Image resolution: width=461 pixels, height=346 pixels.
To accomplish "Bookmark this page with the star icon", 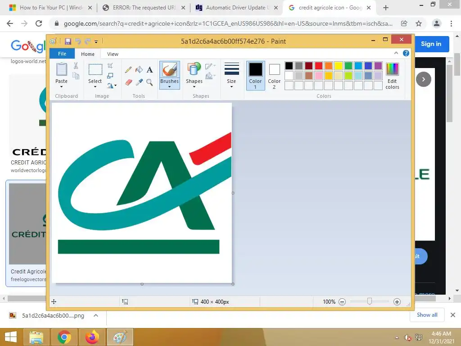I will 419,23.
